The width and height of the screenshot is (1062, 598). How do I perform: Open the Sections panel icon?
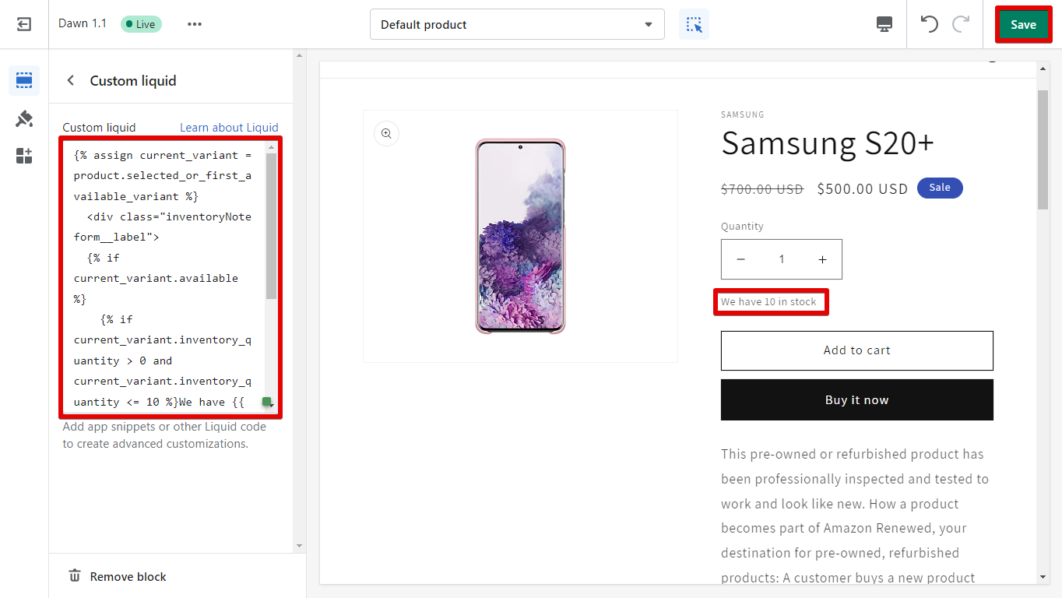[24, 81]
